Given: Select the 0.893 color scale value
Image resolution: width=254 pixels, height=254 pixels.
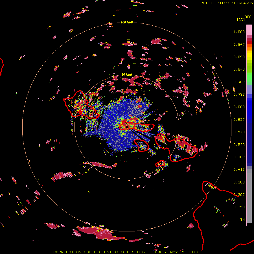Looking at the screenshot, I should (x=239, y=57).
